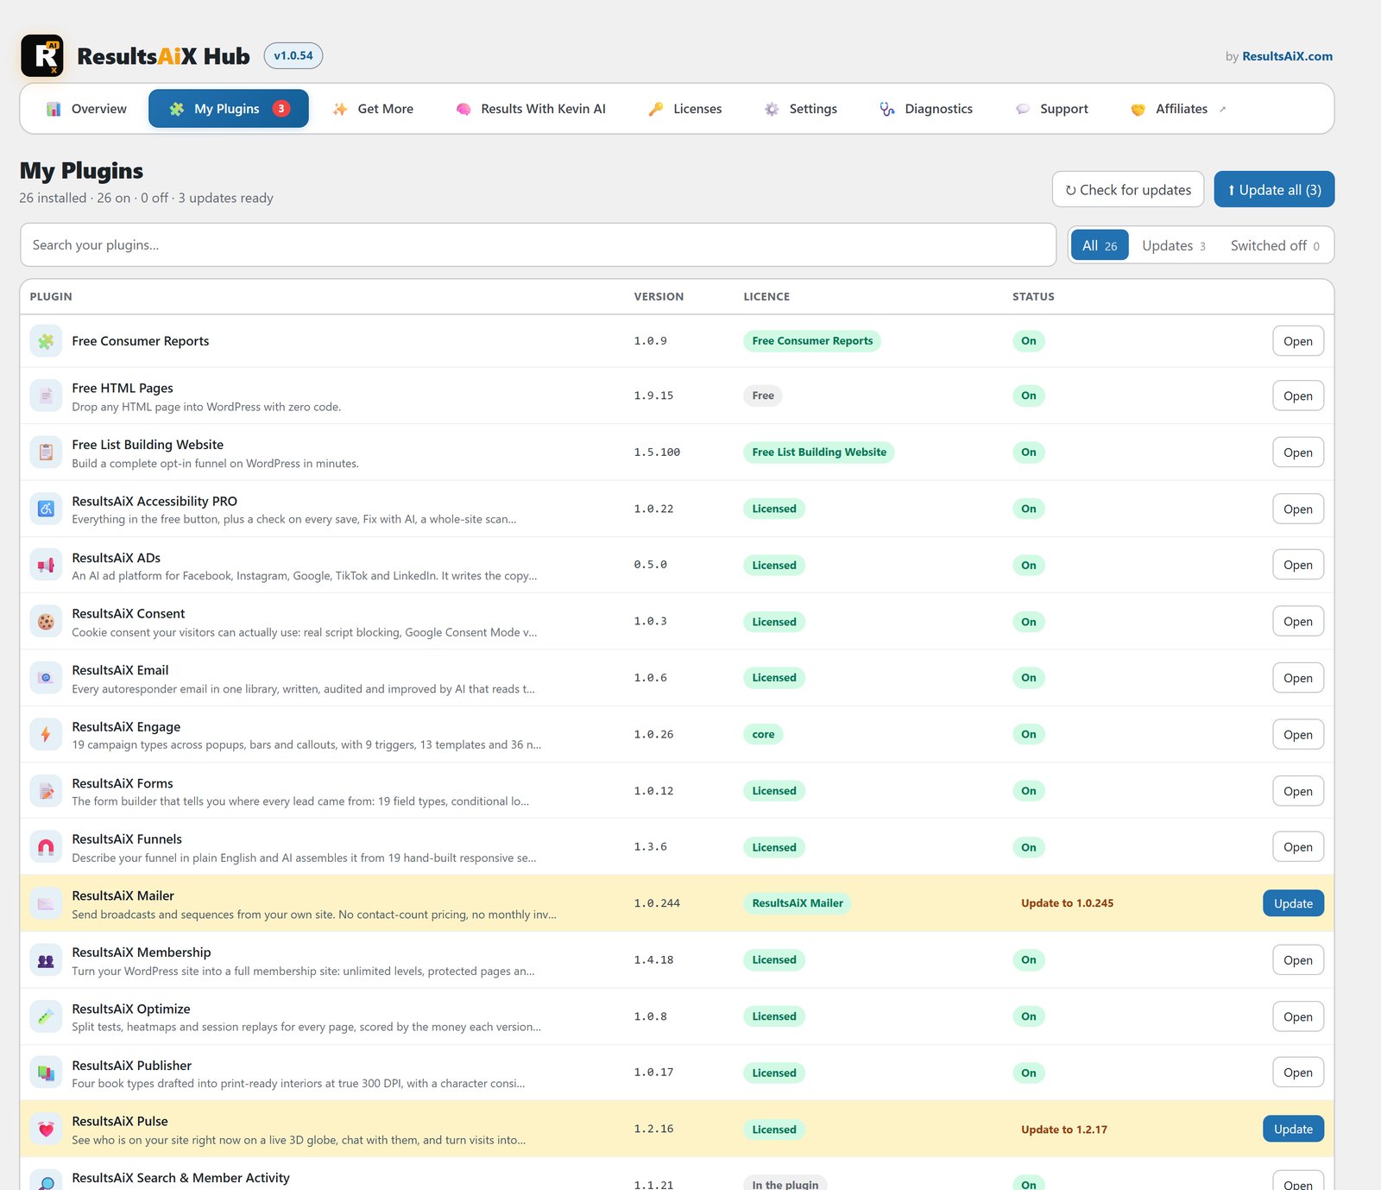Open the Diagnostics tab

click(926, 109)
